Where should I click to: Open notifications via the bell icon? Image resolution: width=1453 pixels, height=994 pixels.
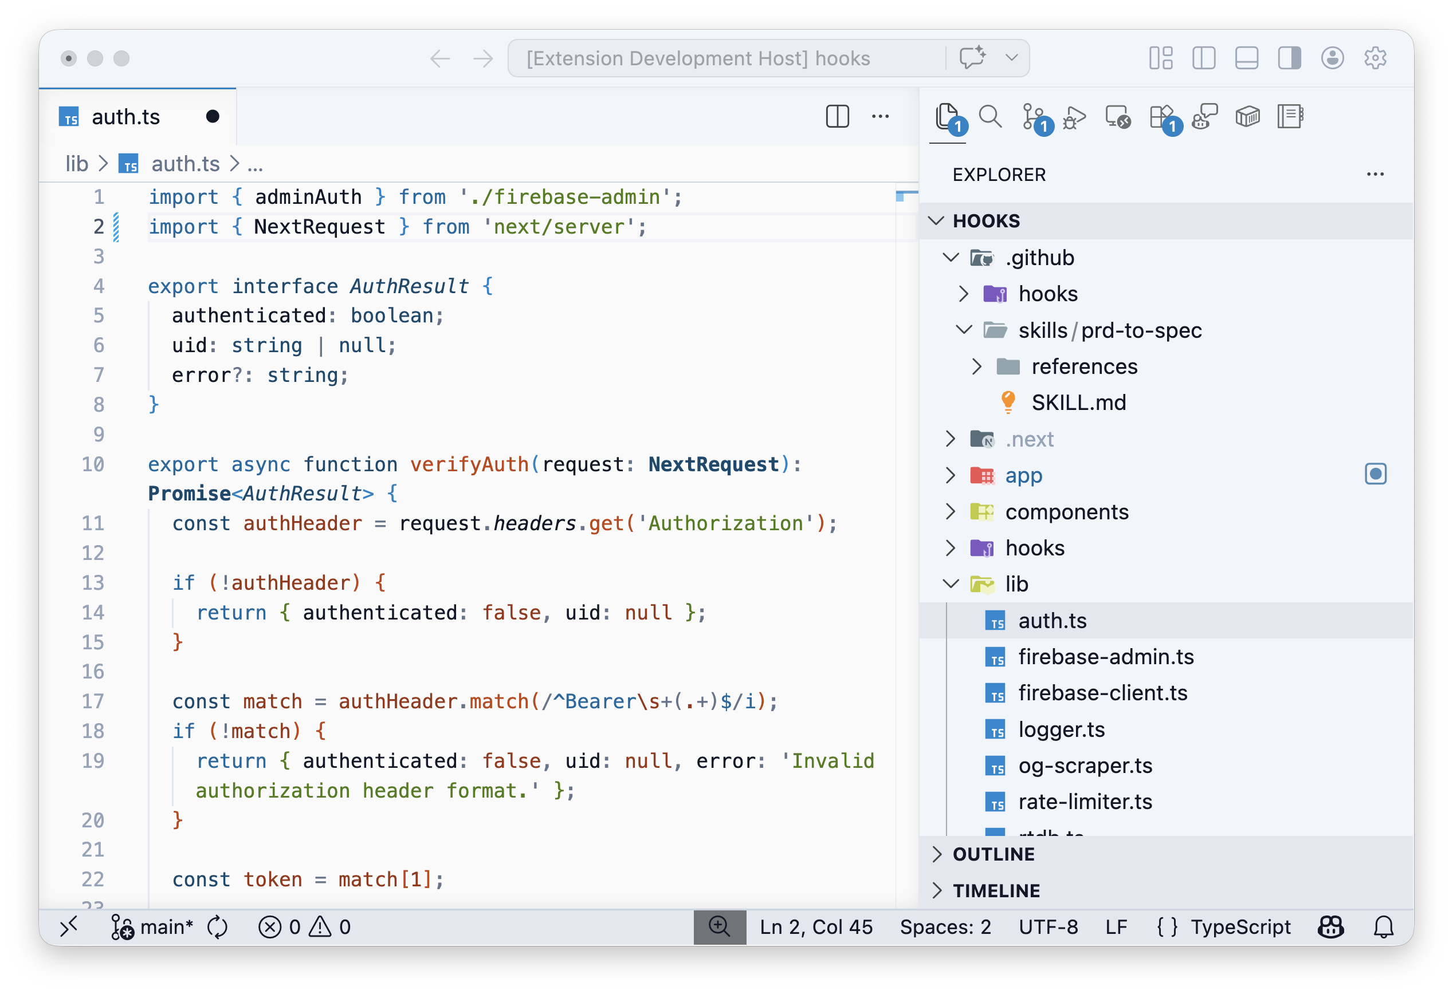click(x=1383, y=926)
